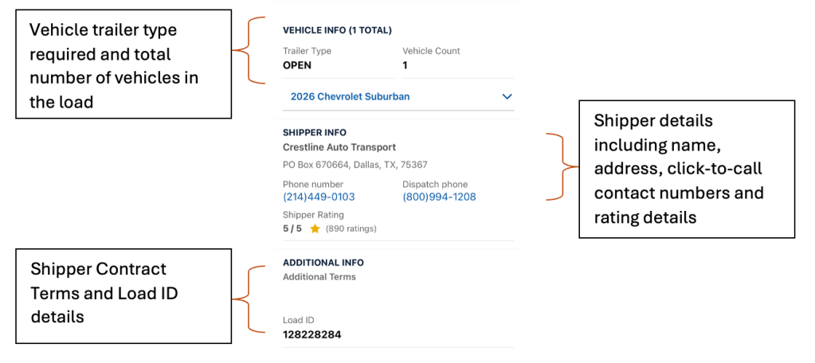Expand the vehicle chevron arrow
Screen dimensions: 815x363
click(x=507, y=96)
